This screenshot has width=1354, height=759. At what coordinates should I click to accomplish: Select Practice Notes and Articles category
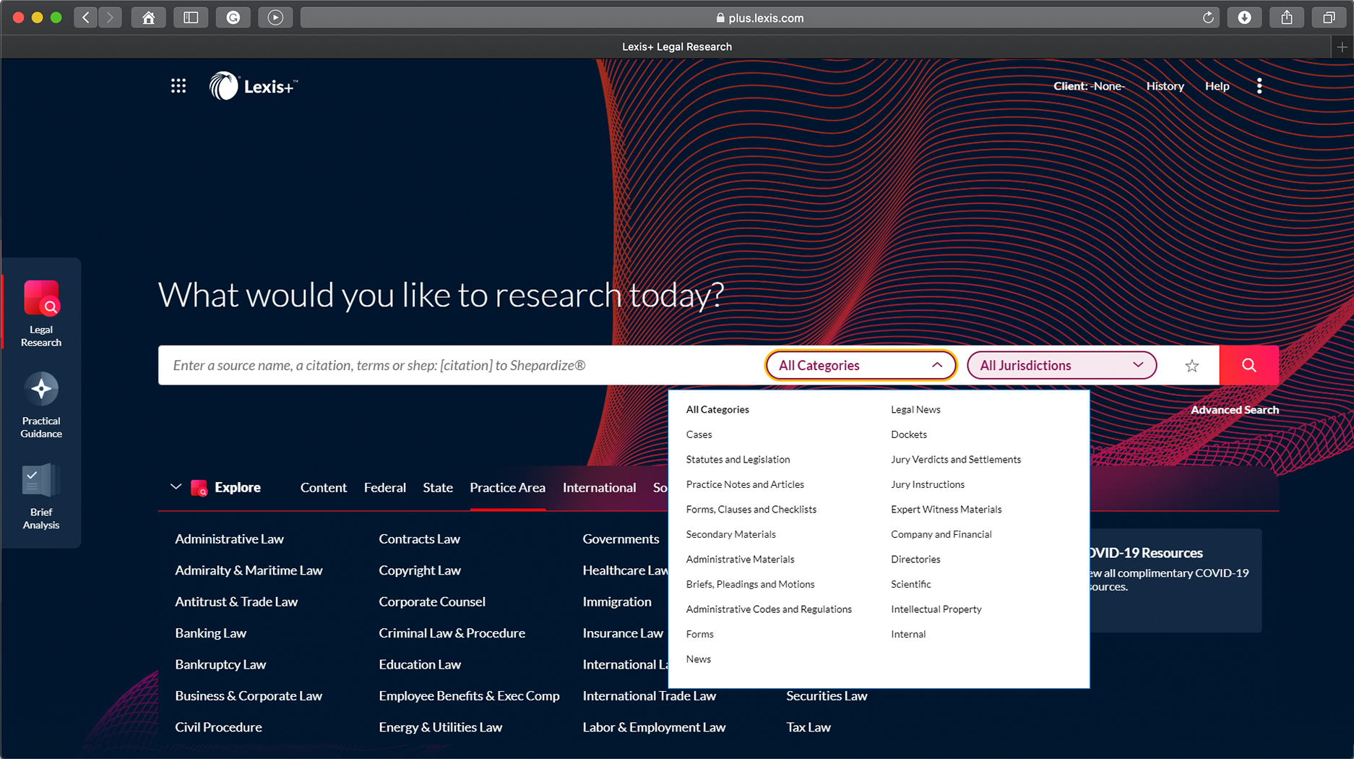(x=745, y=484)
